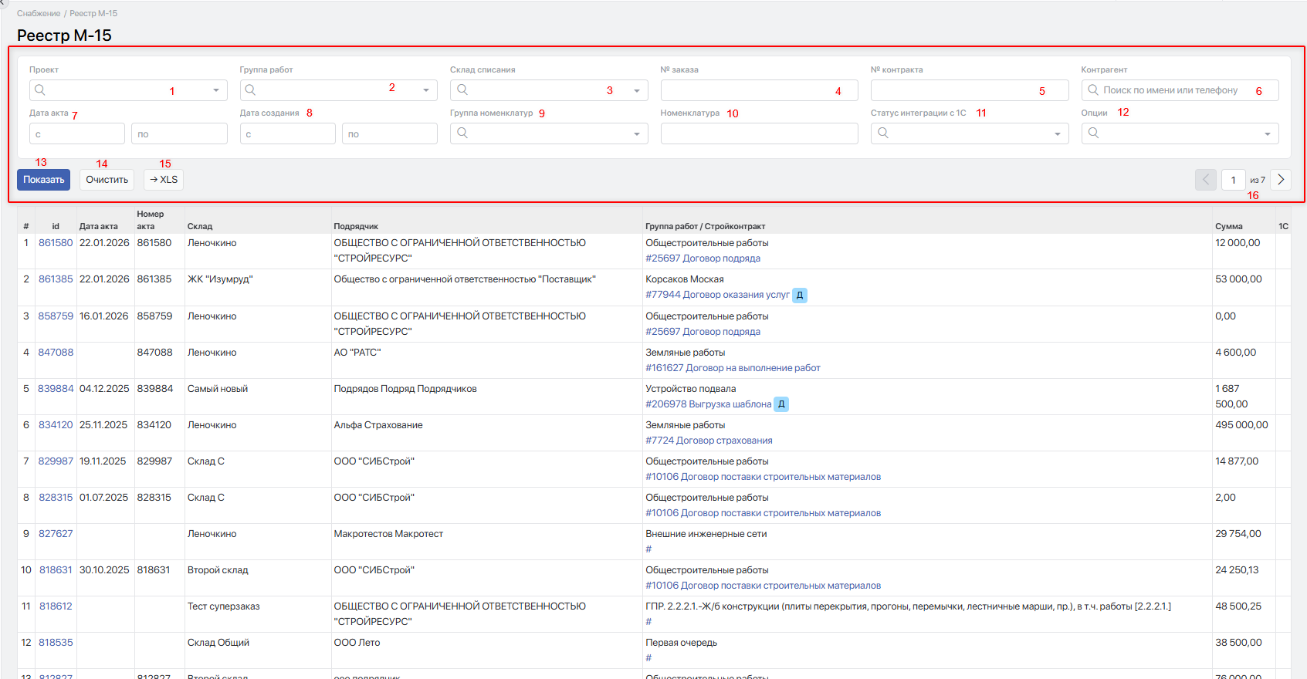The image size is (1307, 679).
Task: Click the page number input box
Action: click(x=1233, y=180)
